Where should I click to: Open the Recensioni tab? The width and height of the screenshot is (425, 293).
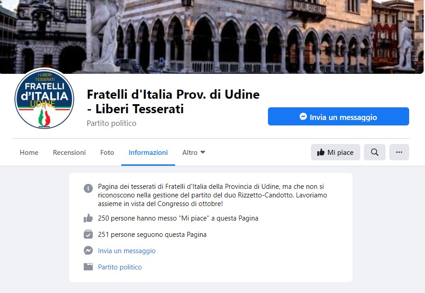[x=69, y=153]
